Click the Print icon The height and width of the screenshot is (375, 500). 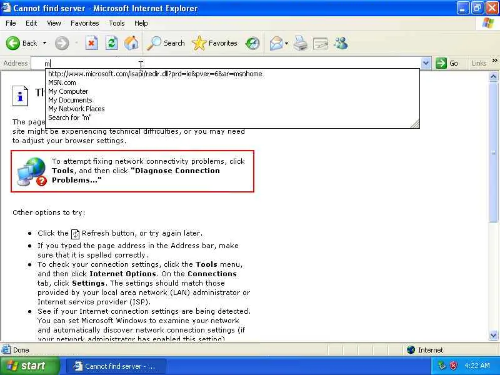point(301,43)
